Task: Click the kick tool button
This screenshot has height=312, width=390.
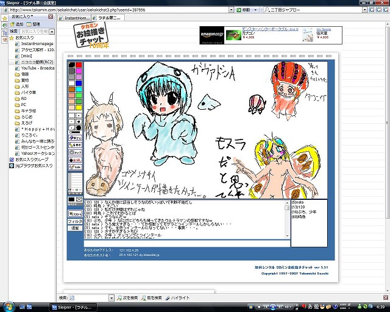Action: [x=75, y=167]
